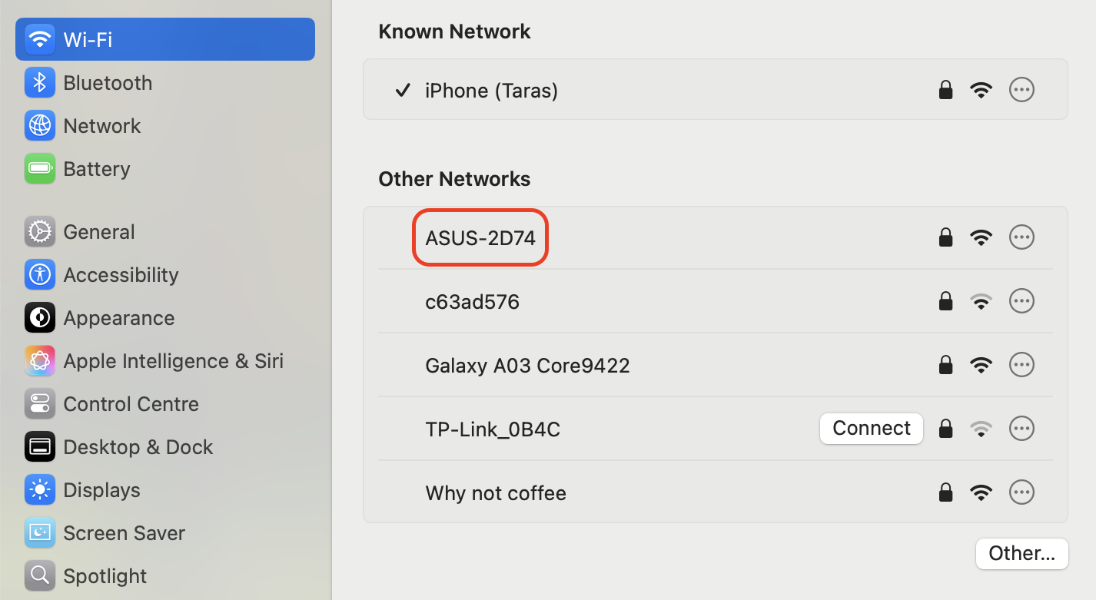The image size is (1096, 600).
Task: Open more options for iPhone (Taras)
Action: point(1021,89)
